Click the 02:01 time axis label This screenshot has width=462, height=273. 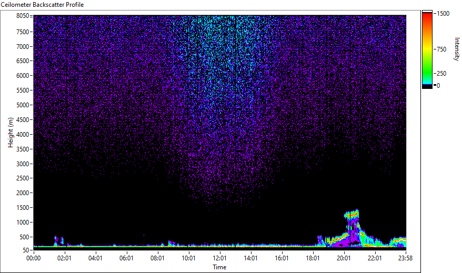tap(64, 258)
